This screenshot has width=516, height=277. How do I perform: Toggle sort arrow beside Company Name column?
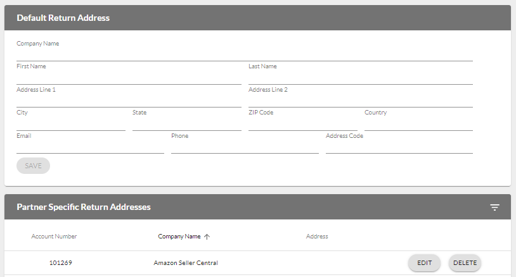coord(207,237)
